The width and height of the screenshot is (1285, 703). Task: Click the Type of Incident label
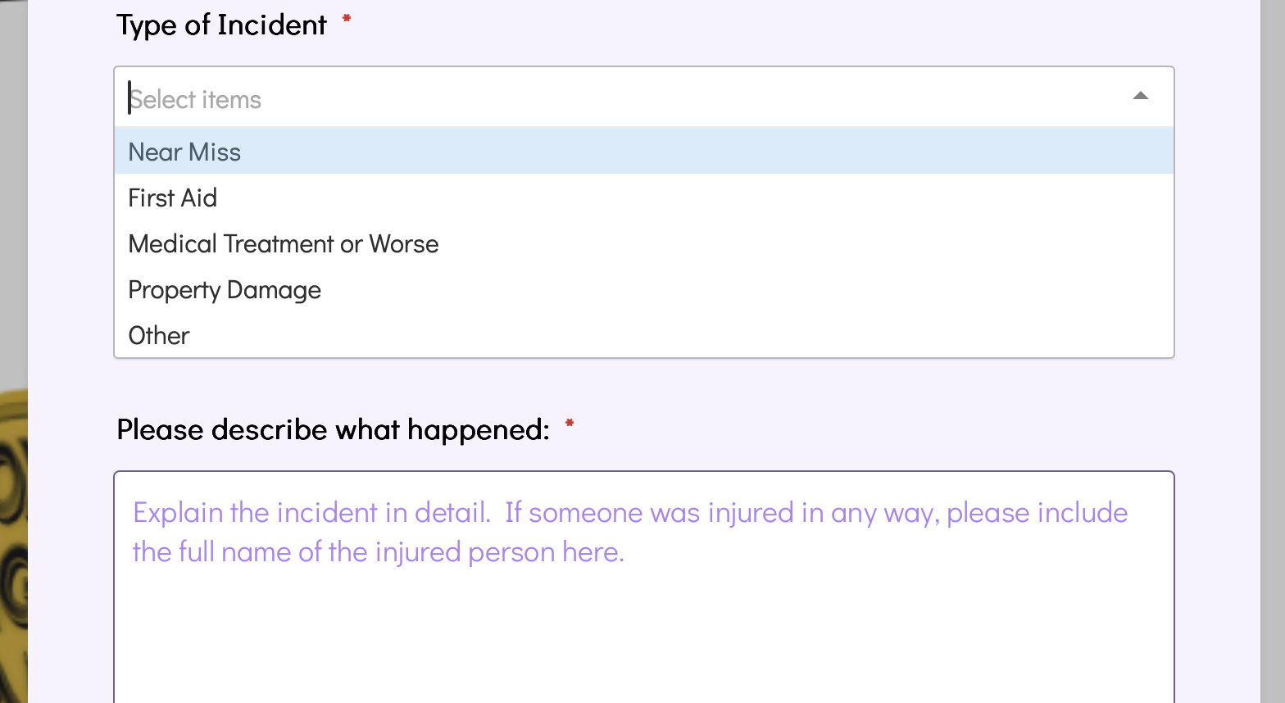pyautogui.click(x=221, y=25)
